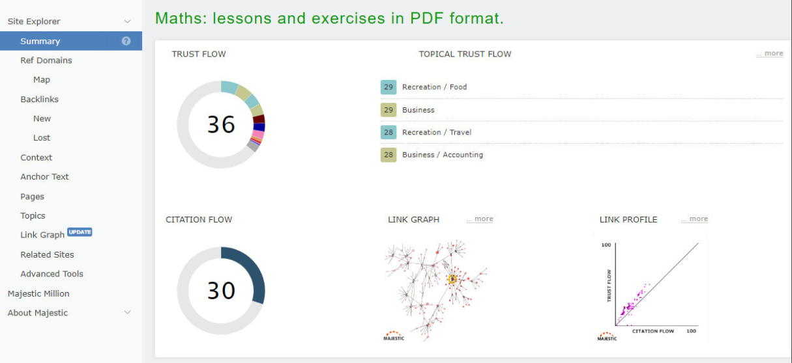Collapse the Site Explorer section

pyautogui.click(x=127, y=21)
